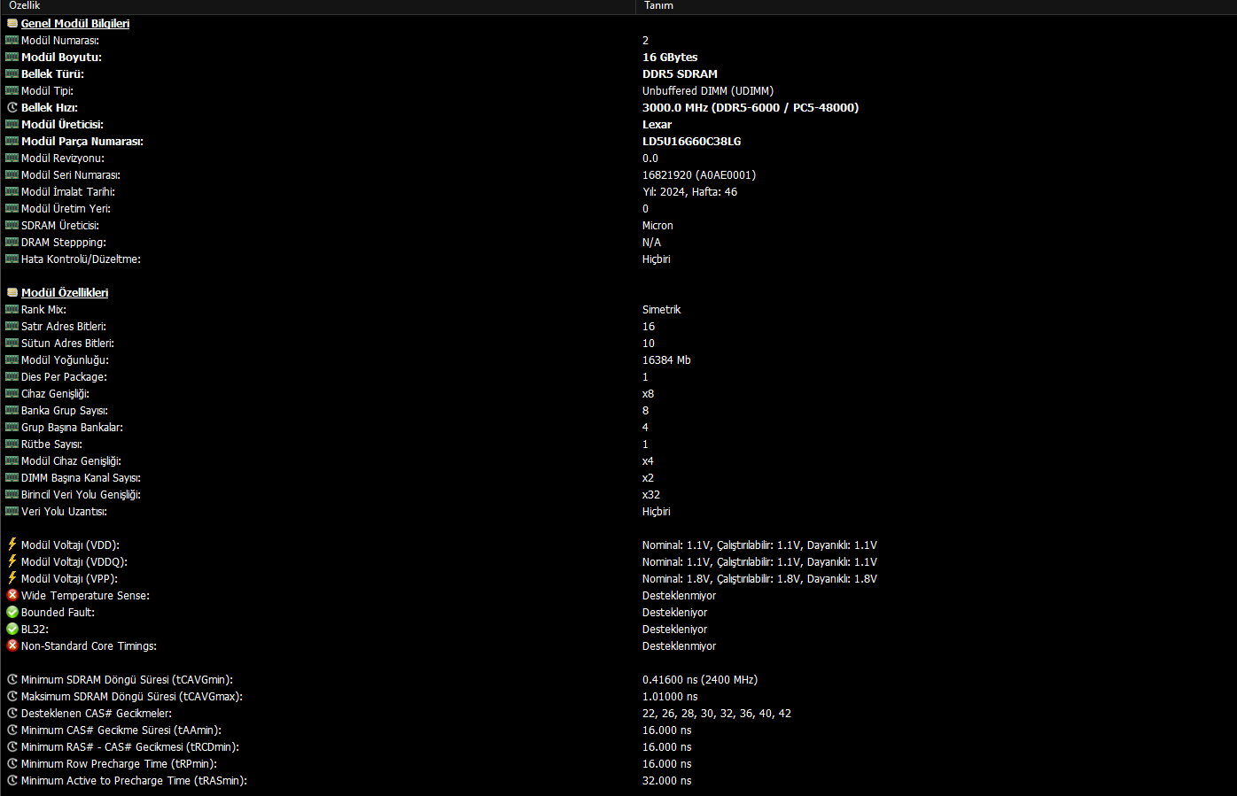Select the VPP voltage value Nominal: 1.8V
Screen dimensions: 1237x796
(759, 579)
